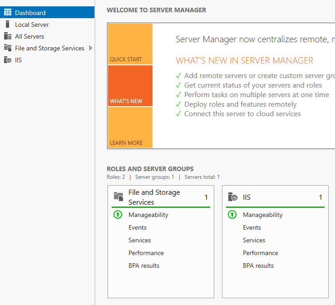Screen dimensions: 335x305
Task: Expand the File and Storage Services arrow
Action: coord(91,48)
